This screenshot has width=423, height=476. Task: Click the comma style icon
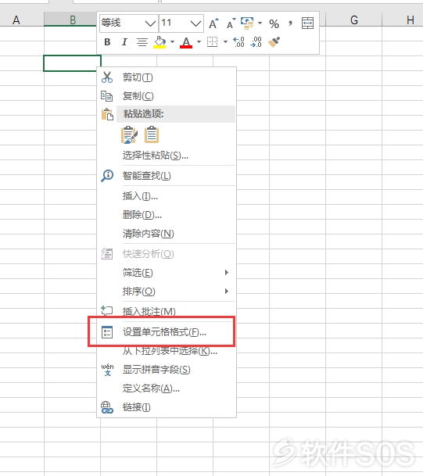291,23
